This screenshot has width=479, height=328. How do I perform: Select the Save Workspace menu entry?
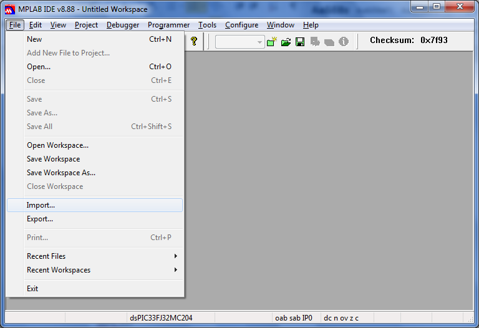95,159
